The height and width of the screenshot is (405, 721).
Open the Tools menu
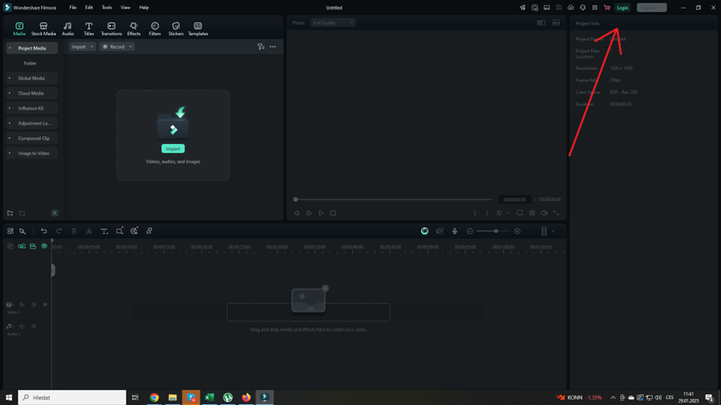tap(107, 8)
